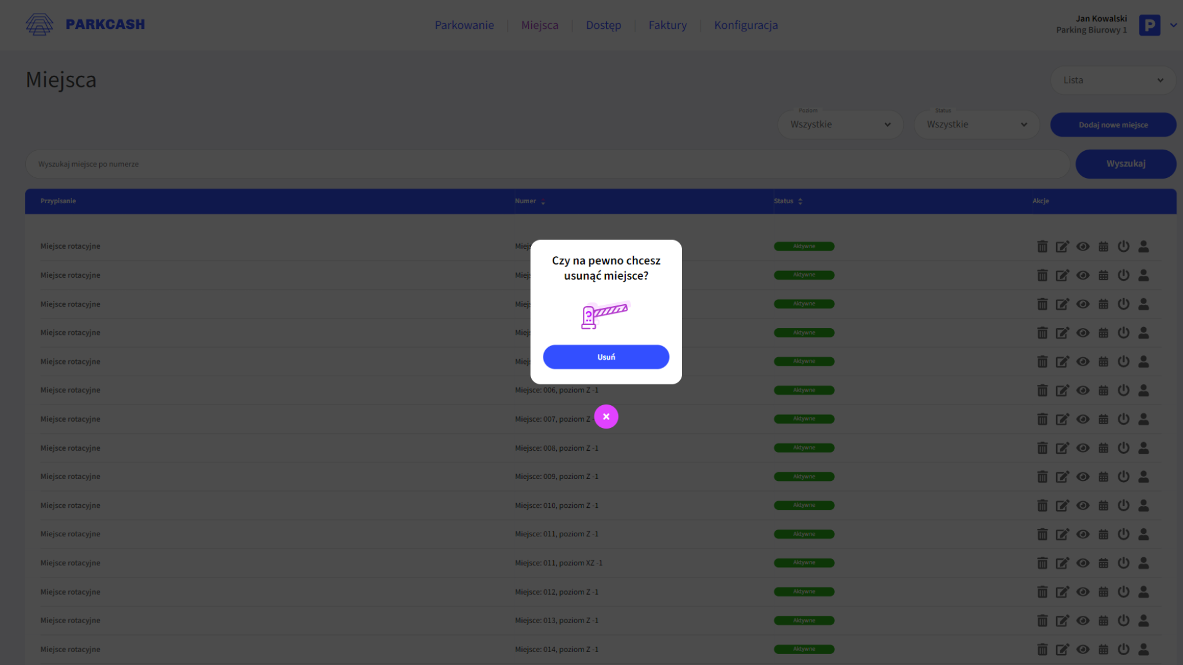Click calendar icon in place 014 row
The height and width of the screenshot is (665, 1183).
click(x=1104, y=650)
